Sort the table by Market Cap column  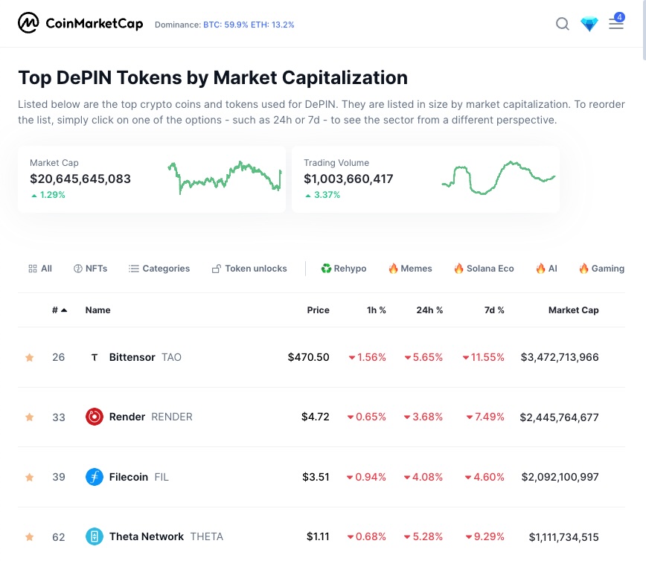(x=574, y=310)
